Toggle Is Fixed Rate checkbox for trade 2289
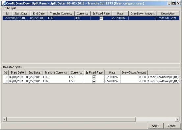 [x=101, y=18]
